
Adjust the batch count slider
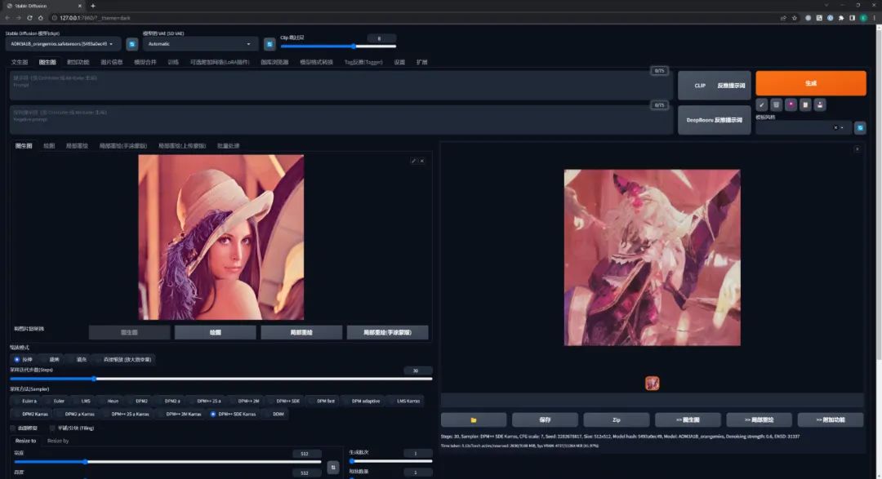click(390, 461)
